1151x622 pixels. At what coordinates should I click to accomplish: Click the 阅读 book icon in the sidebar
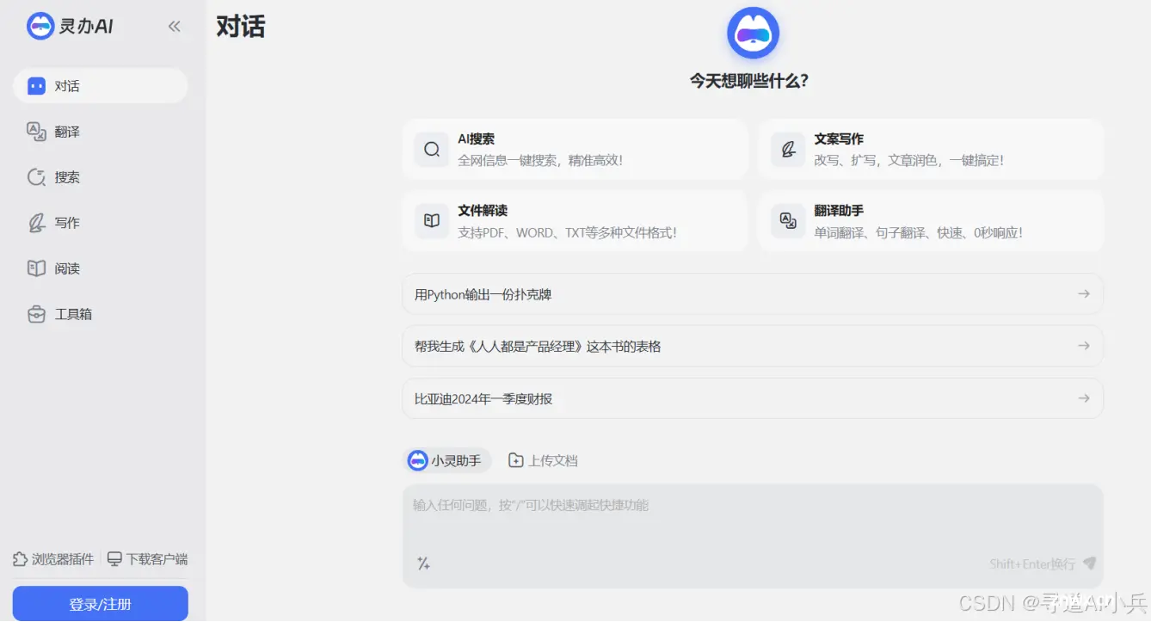click(x=36, y=268)
